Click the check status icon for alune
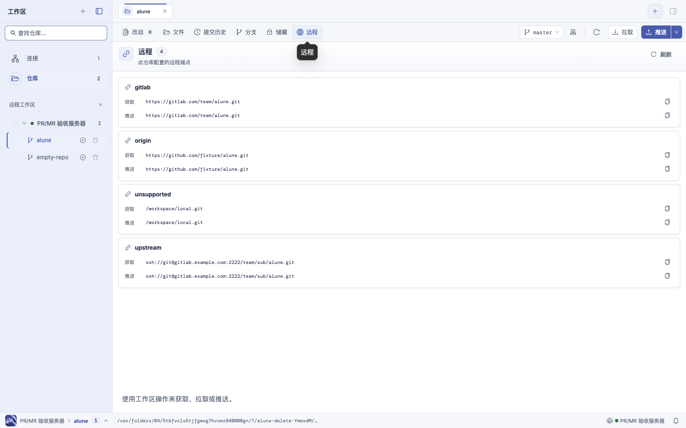This screenshot has height=428, width=686. (x=83, y=140)
